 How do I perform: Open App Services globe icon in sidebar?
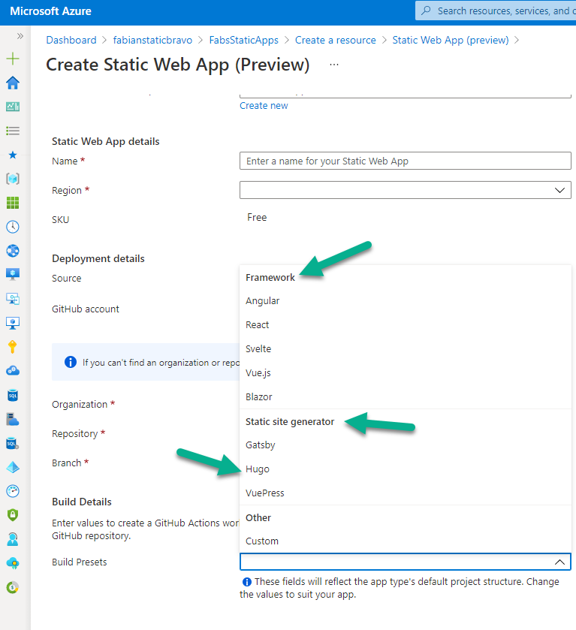pyautogui.click(x=13, y=251)
